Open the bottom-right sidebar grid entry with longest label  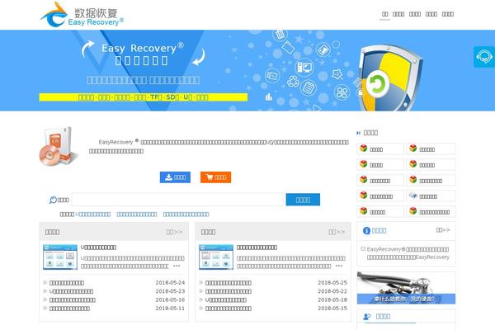coord(431,211)
